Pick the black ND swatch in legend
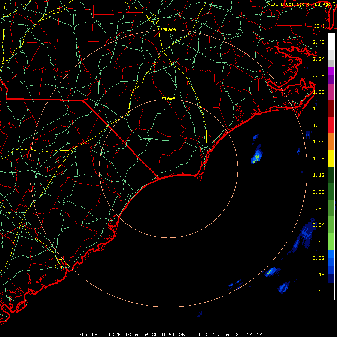This screenshot has width=337, height=337. [331, 291]
